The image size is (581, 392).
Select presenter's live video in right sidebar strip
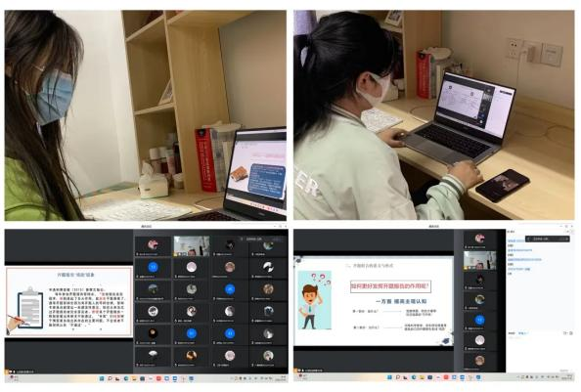(x=480, y=261)
